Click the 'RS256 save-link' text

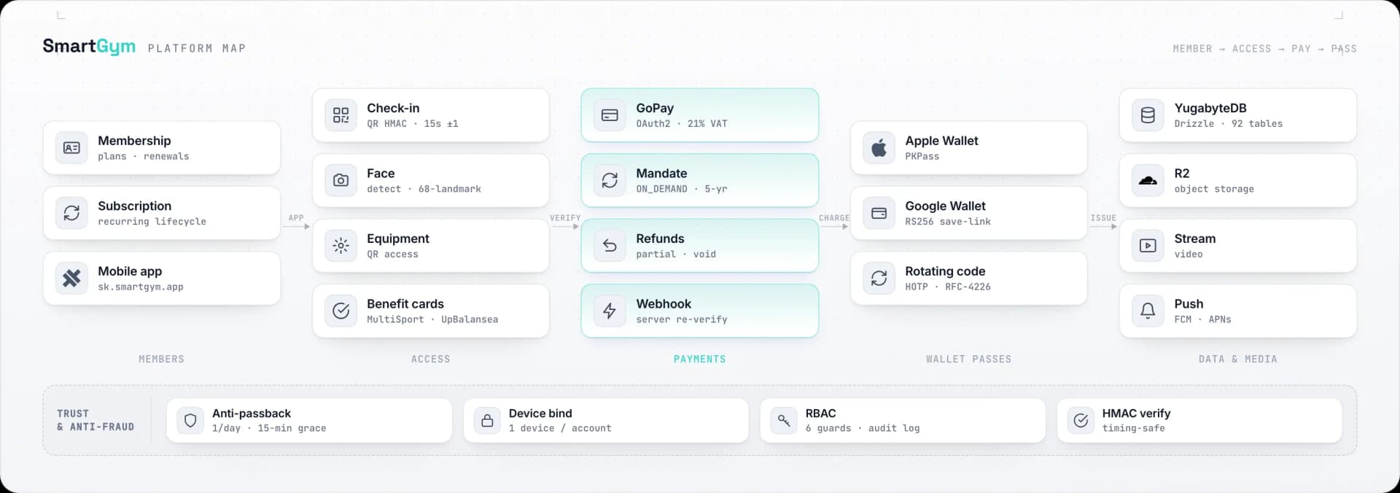pos(948,222)
